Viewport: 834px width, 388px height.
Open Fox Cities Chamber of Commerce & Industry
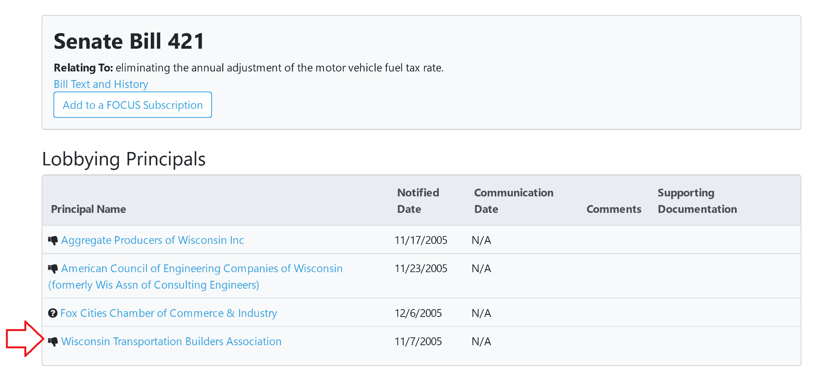pos(169,313)
